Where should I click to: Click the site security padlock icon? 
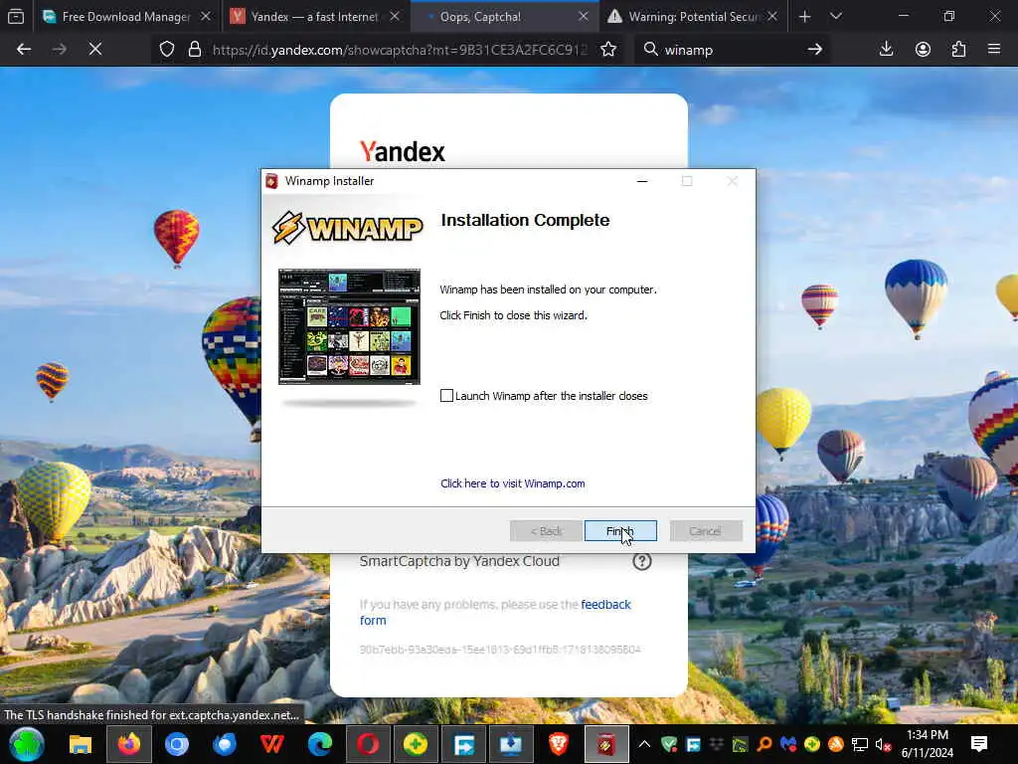pos(194,50)
